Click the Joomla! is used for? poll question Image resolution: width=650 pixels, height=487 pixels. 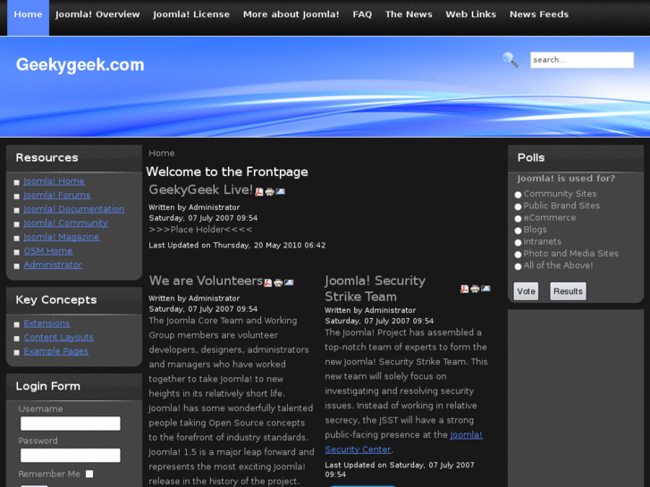pyautogui.click(x=566, y=179)
